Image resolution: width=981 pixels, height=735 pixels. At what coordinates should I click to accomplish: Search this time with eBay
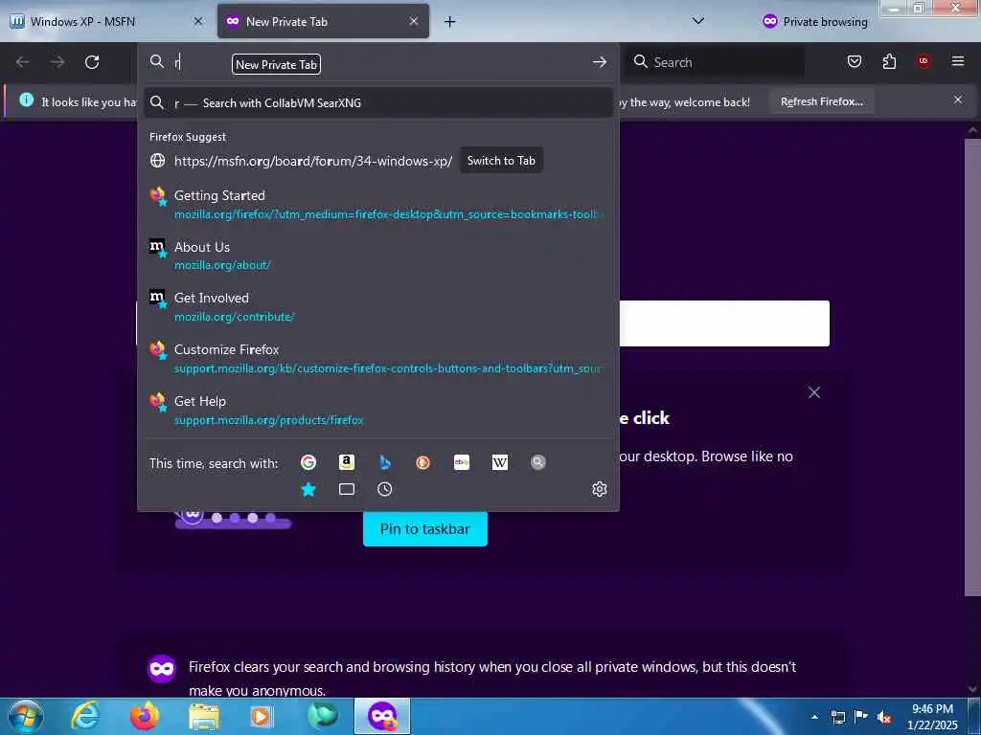pyautogui.click(x=462, y=462)
